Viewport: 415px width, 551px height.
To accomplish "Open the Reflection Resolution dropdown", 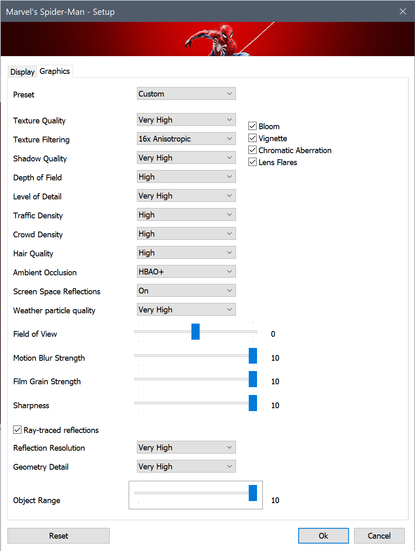I will (x=186, y=447).
